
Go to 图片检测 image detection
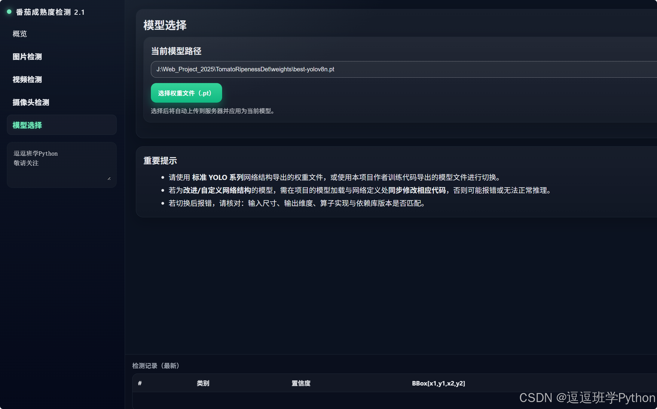[27, 57]
